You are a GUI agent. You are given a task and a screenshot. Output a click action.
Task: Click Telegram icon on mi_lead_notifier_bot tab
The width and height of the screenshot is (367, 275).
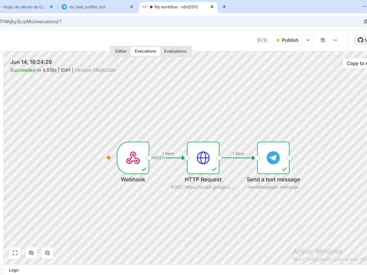64,7
